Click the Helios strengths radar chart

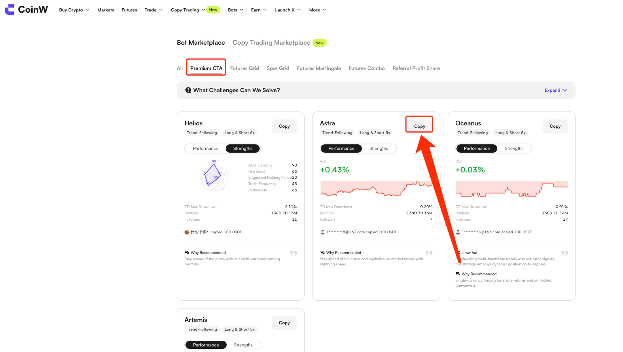click(214, 176)
